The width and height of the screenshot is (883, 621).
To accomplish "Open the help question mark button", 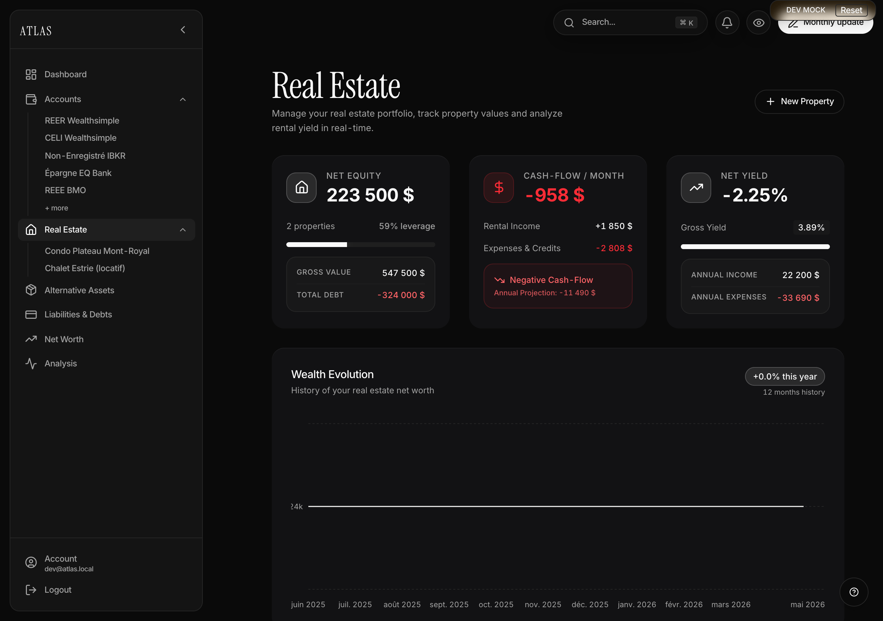I will 854,592.
